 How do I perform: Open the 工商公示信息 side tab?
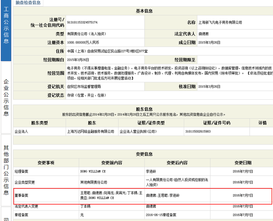6,29
